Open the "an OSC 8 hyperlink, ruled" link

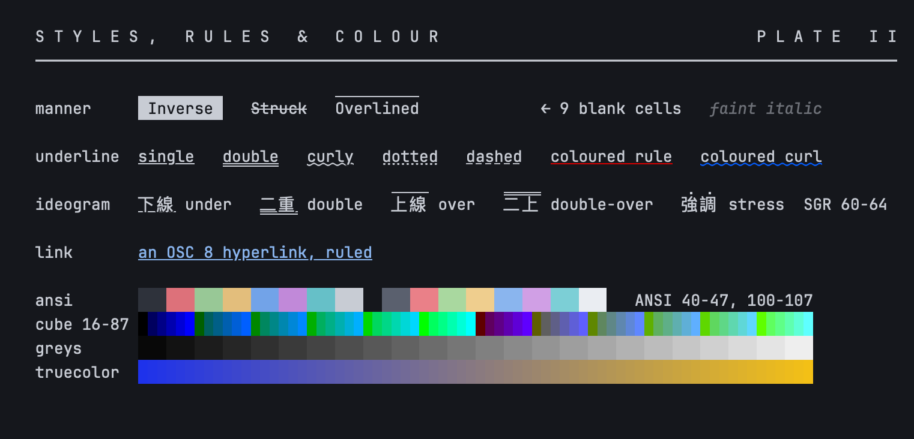pyautogui.click(x=255, y=252)
